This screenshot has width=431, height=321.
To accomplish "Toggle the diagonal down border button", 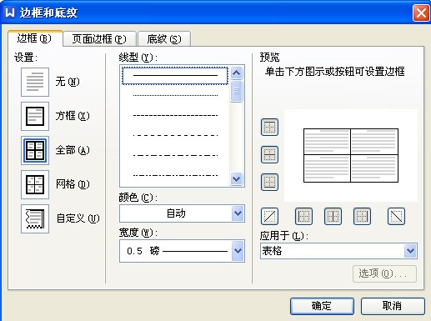I will [396, 216].
